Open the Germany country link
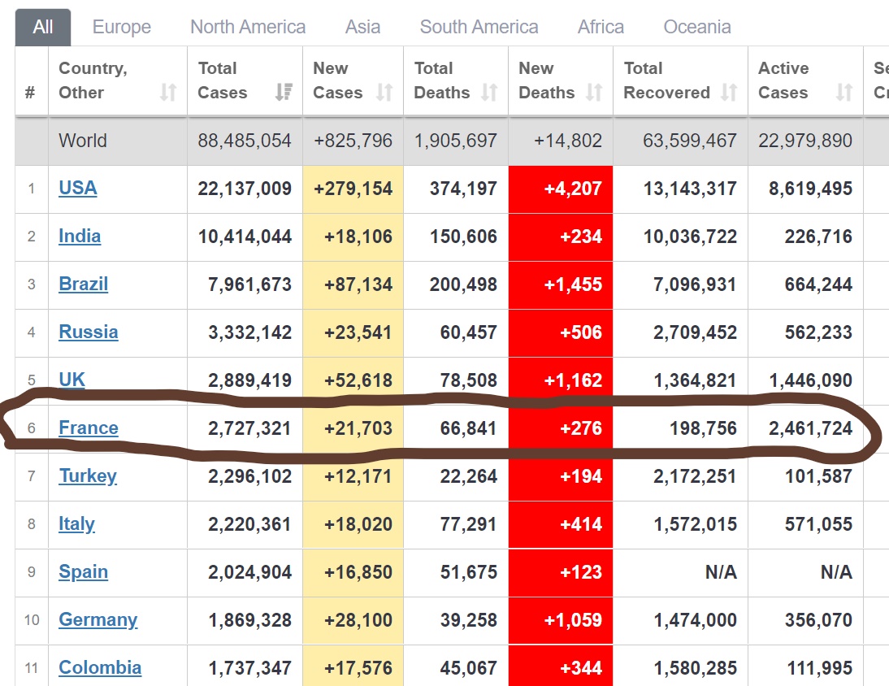 (98, 619)
